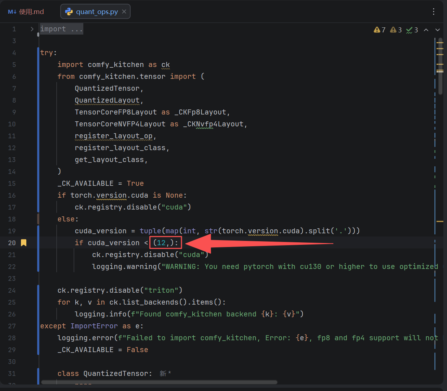Click the horizontal scrollbar at bottom
Viewport: 447px width, 391px height.
click(x=159, y=382)
